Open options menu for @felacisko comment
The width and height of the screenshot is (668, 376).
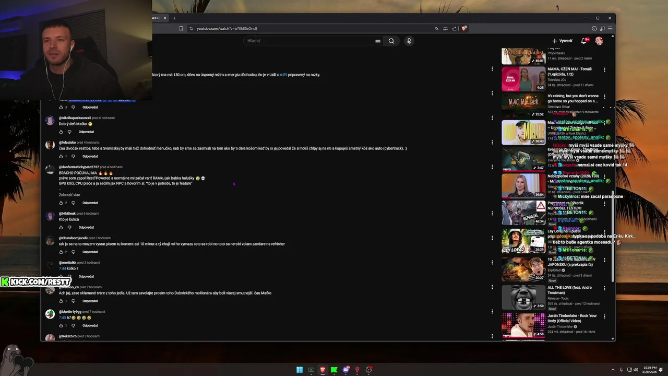(x=492, y=142)
